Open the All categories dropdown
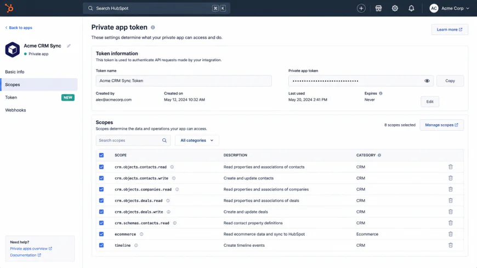Viewport: 477px width, 268px height. pyautogui.click(x=197, y=140)
